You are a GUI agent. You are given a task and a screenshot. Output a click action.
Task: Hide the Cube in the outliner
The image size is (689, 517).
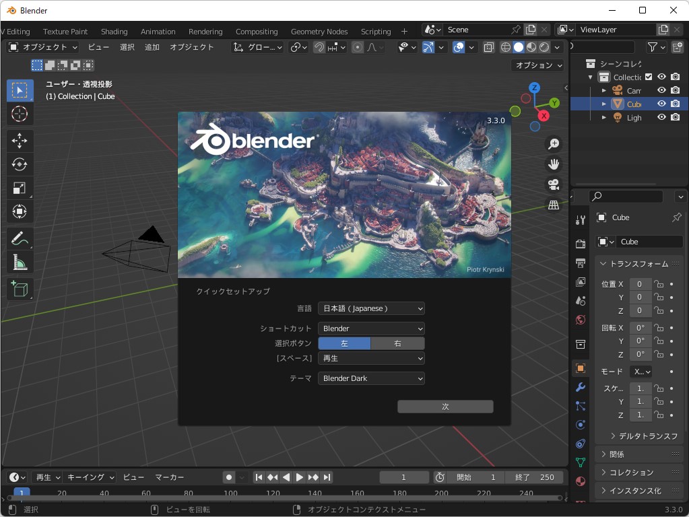point(661,104)
